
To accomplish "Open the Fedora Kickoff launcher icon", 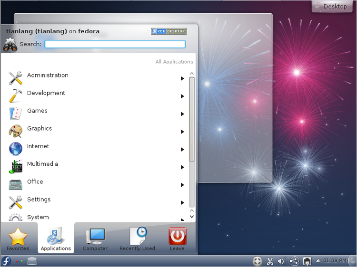I will [x=6, y=261].
